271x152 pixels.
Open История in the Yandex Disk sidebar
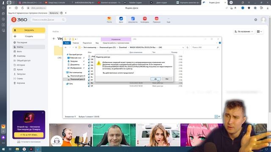point(21,65)
